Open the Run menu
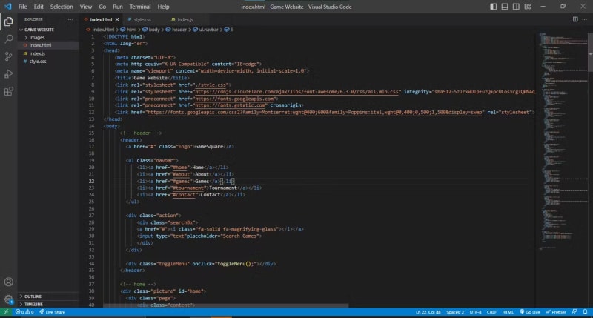Screen dimensions: 593x318 coord(118,7)
